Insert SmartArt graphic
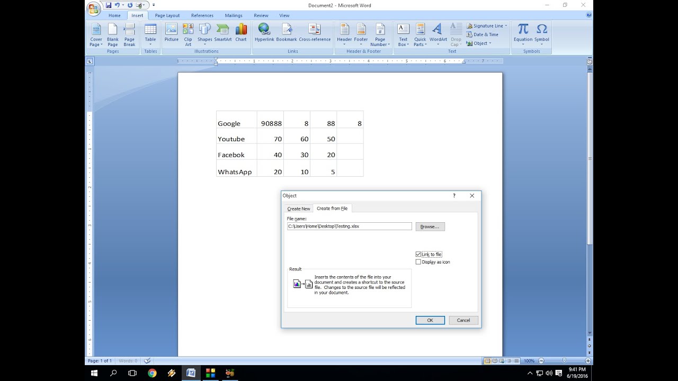The image size is (678, 381). click(223, 33)
